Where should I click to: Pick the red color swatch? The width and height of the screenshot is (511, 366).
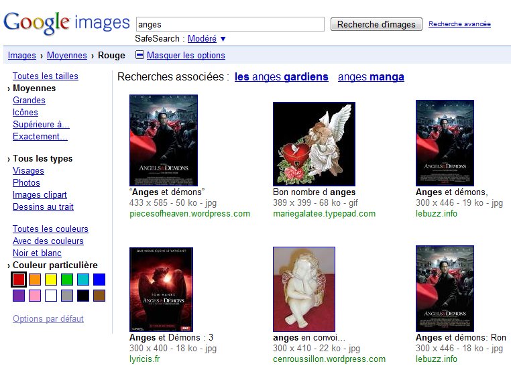click(x=19, y=280)
